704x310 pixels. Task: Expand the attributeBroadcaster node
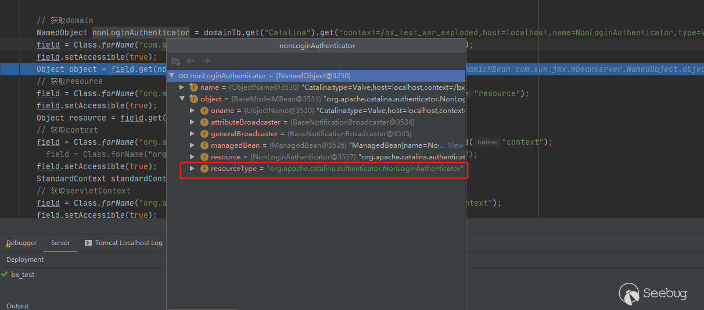click(193, 122)
